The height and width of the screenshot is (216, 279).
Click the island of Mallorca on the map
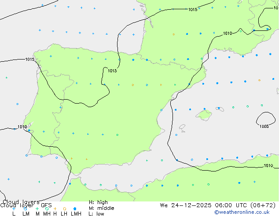coord(204,115)
